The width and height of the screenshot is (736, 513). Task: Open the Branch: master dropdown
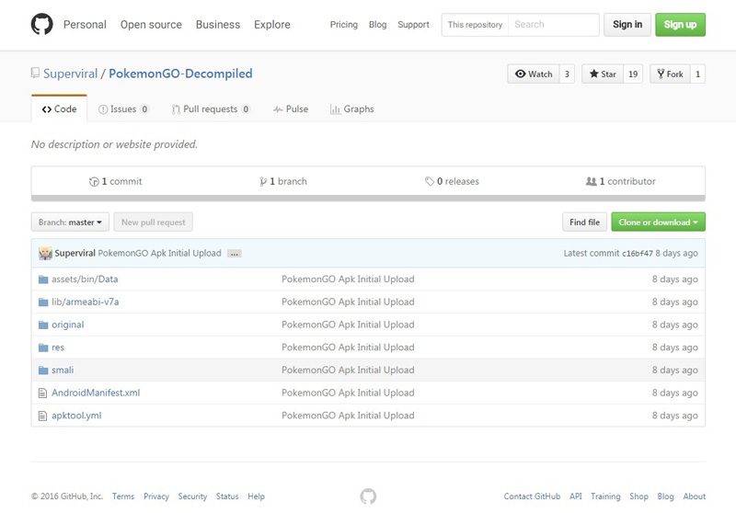pos(70,222)
